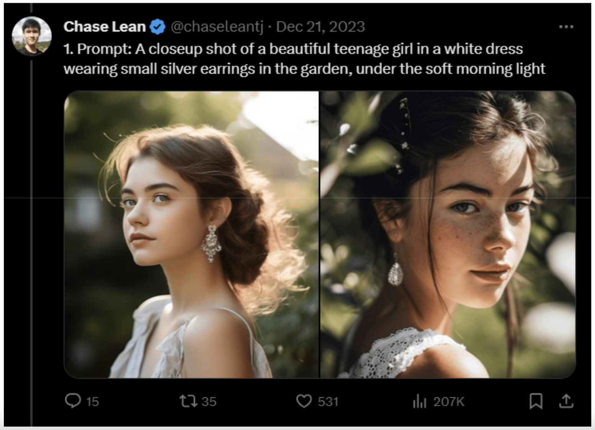Click the reply speech bubble icon
This screenshot has width=595, height=430.
tap(73, 401)
